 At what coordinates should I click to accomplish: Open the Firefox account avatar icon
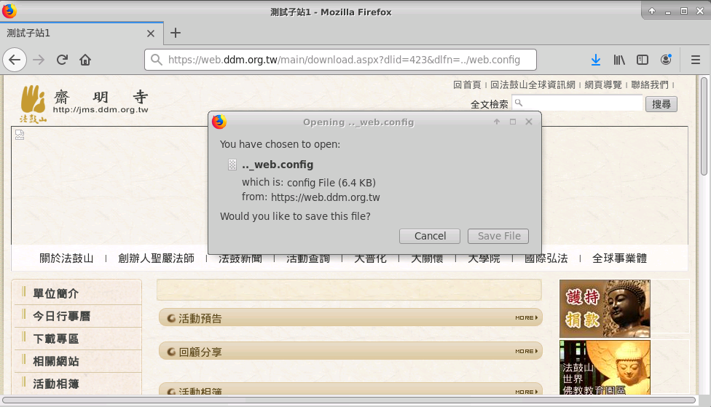666,60
